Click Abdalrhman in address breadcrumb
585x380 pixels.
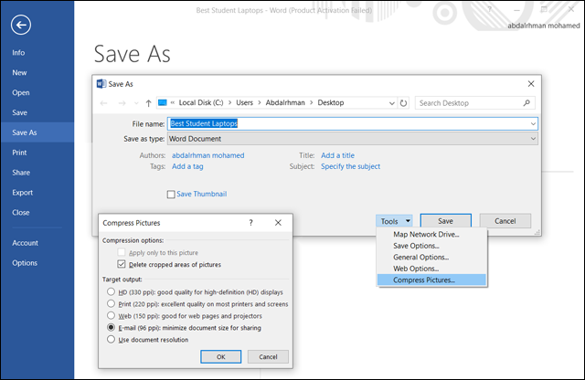285,103
